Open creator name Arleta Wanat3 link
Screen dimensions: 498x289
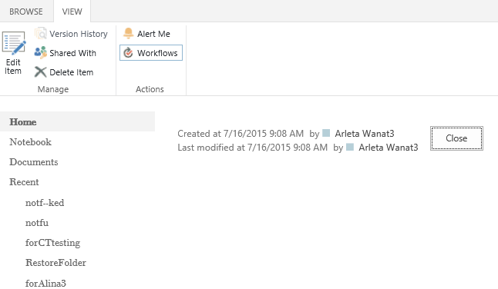click(x=365, y=134)
